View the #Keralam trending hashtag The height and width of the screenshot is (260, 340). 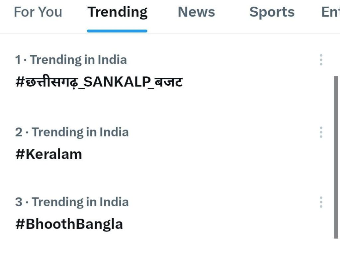[x=48, y=154]
